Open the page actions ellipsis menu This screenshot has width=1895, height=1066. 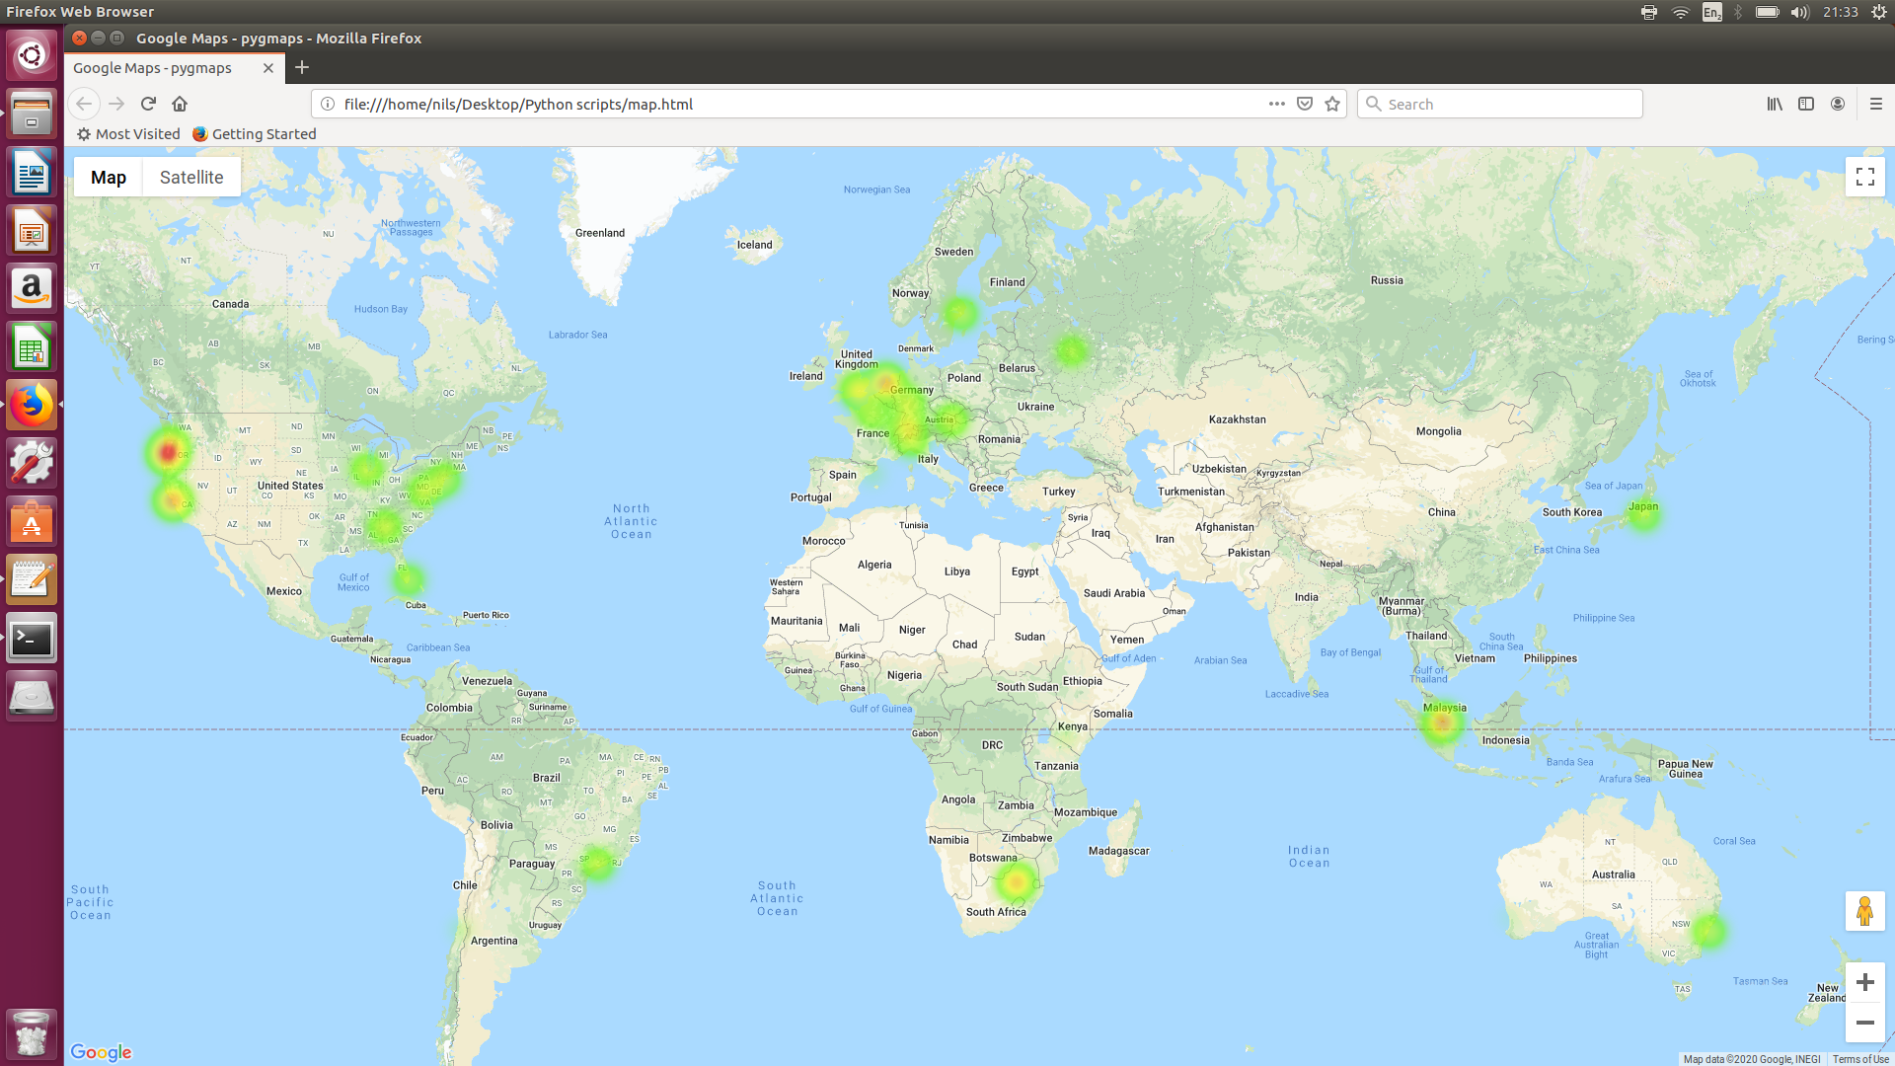(1276, 104)
